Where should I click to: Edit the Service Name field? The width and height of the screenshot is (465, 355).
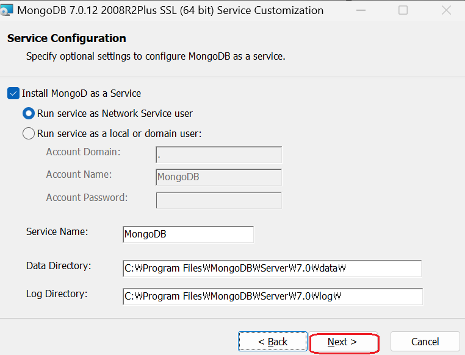pyautogui.click(x=189, y=234)
